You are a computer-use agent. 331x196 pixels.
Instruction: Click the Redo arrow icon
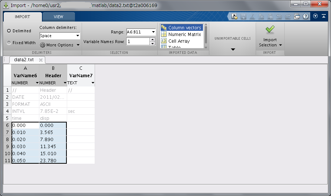point(288,16)
